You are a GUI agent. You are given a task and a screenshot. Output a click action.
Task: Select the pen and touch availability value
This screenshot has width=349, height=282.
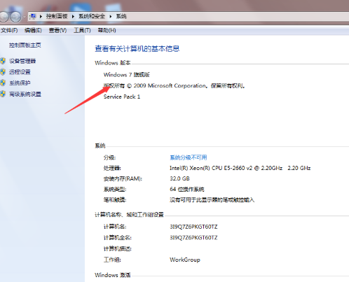pos(212,200)
